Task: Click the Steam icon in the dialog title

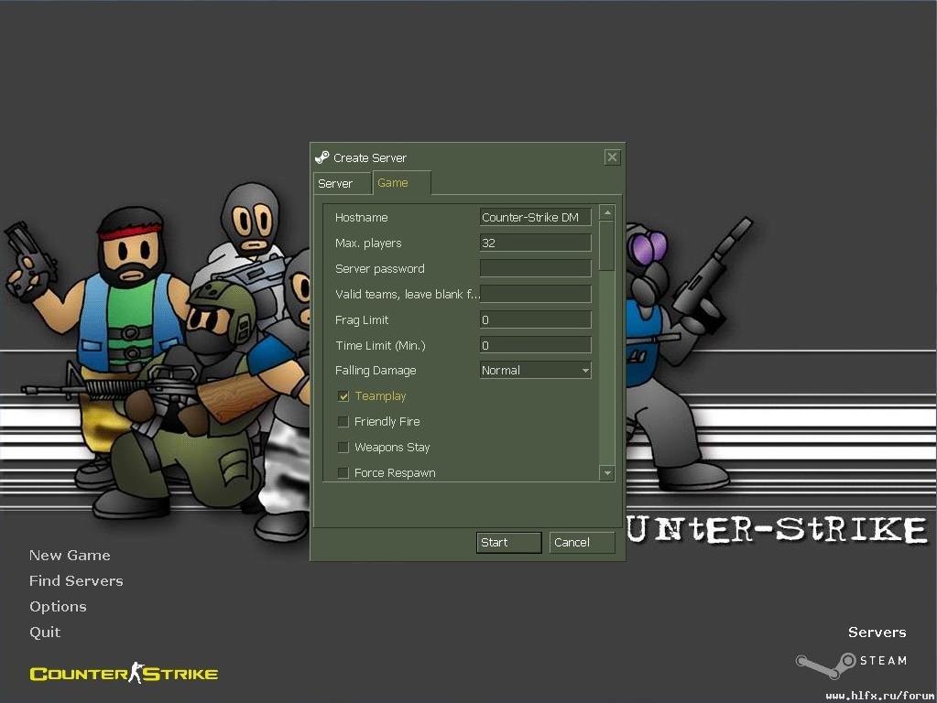Action: click(321, 157)
